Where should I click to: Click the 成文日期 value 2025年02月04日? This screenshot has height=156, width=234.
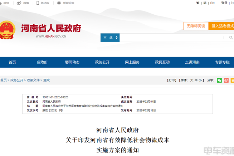pyautogui.click(x=146, y=102)
